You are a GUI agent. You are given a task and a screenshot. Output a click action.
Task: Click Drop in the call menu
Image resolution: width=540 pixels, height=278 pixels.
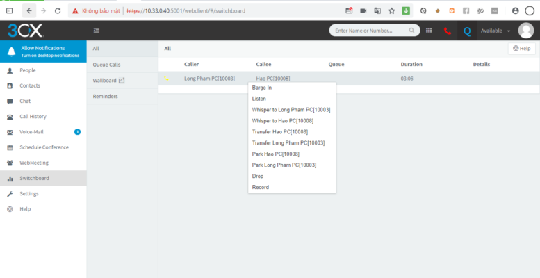point(258,176)
